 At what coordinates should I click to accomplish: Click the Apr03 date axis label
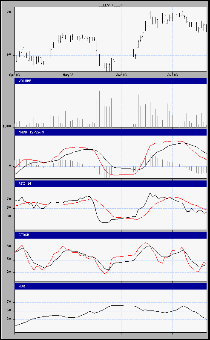[x=14, y=75]
